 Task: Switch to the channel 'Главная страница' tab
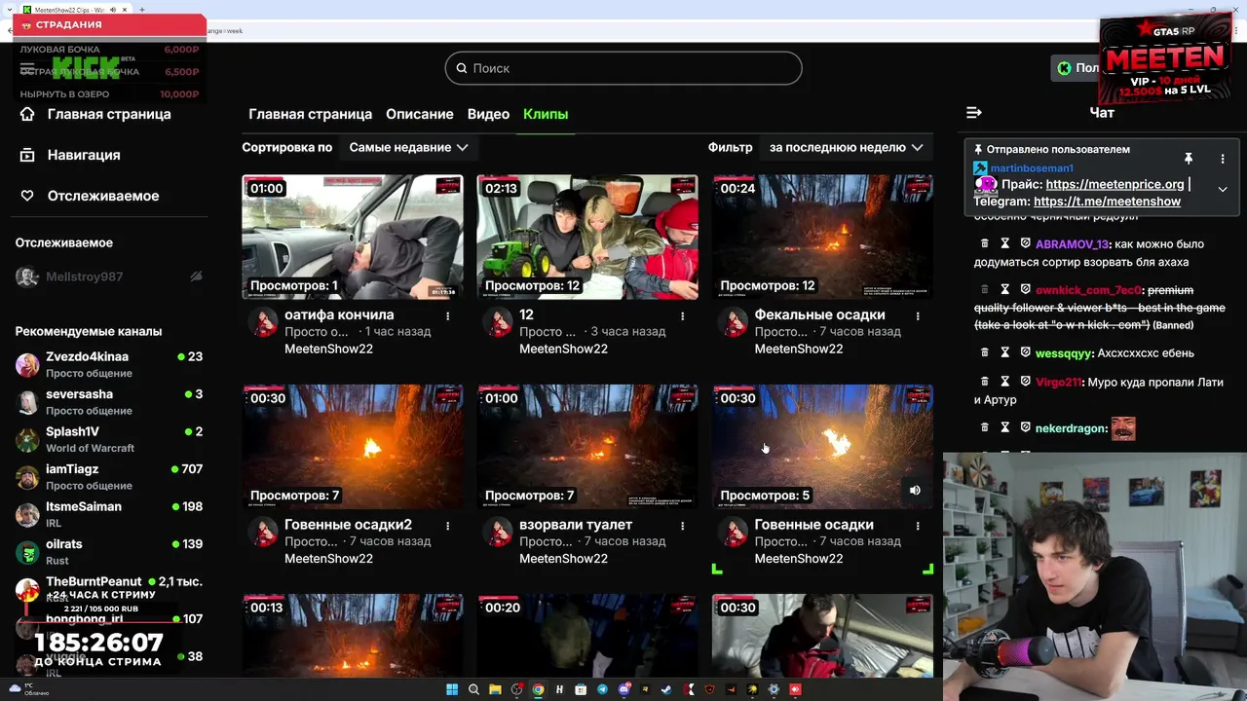(x=310, y=114)
